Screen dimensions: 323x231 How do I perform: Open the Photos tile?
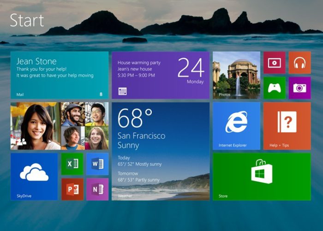click(236, 75)
